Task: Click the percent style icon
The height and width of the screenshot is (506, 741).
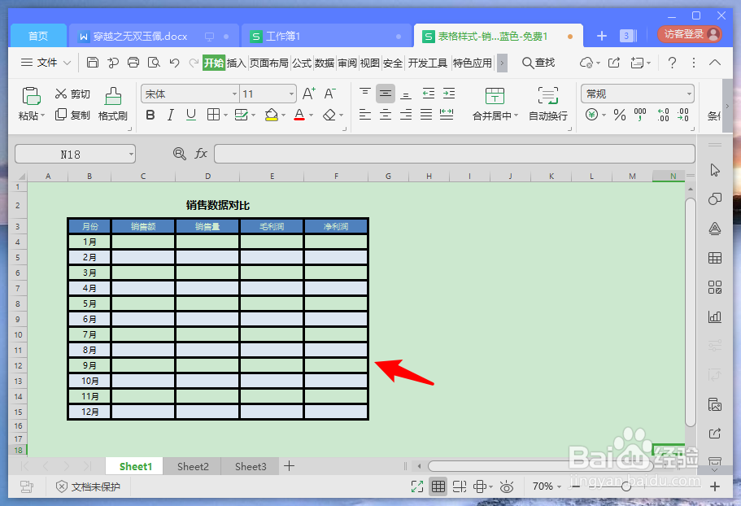Action: tap(620, 115)
